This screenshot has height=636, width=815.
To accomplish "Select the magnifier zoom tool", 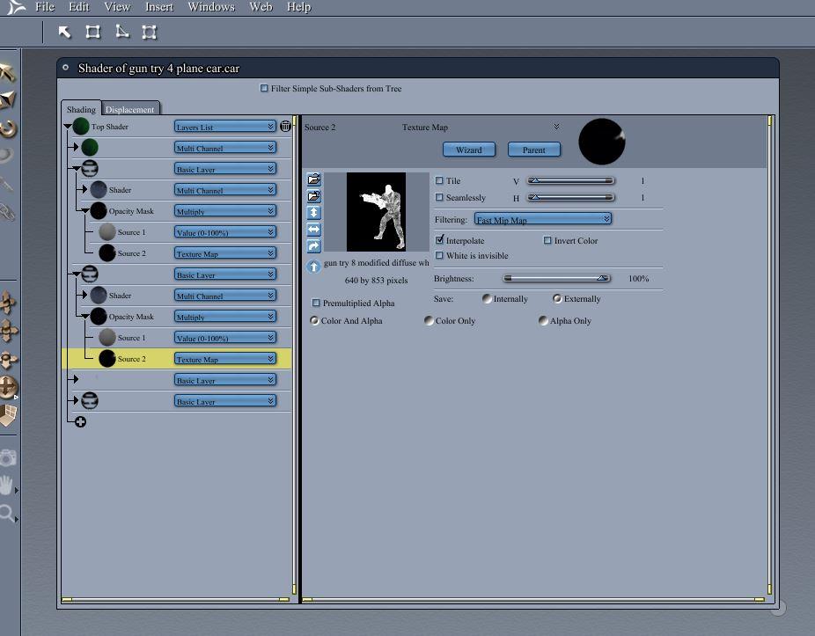I will click(7, 514).
